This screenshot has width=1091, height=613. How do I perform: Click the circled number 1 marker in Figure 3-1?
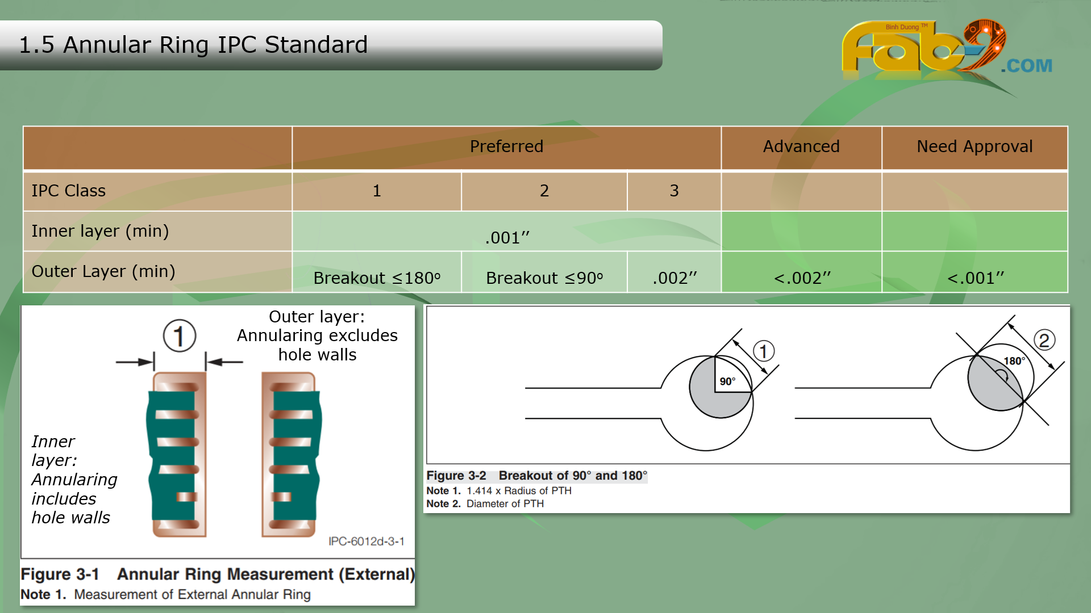(180, 335)
